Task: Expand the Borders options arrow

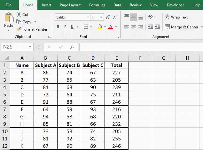Action: (x=91, y=27)
